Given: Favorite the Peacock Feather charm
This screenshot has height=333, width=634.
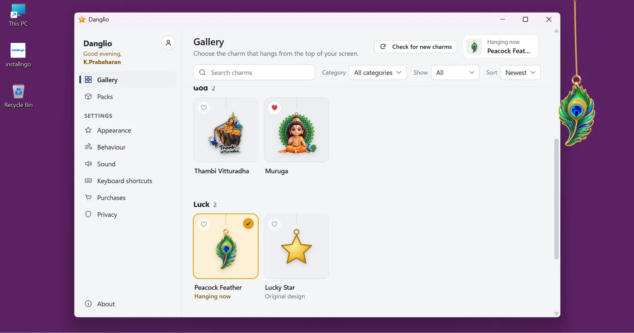Looking at the screenshot, I should (x=204, y=224).
